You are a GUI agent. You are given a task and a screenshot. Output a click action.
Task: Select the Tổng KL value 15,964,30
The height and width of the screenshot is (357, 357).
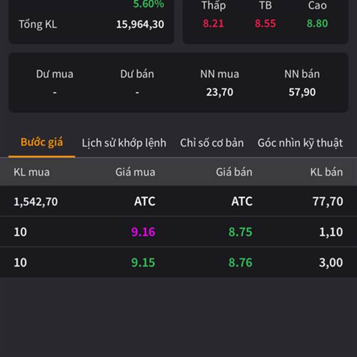140,25
